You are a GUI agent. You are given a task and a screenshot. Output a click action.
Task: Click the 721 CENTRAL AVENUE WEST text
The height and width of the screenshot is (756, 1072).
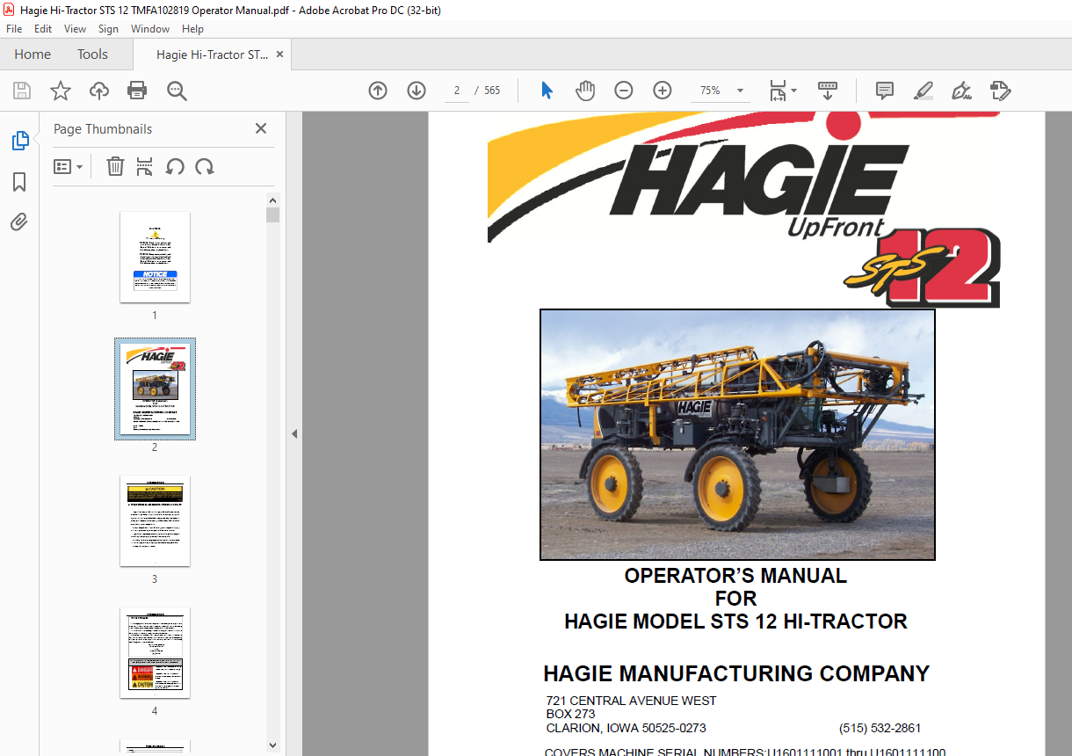(x=631, y=701)
